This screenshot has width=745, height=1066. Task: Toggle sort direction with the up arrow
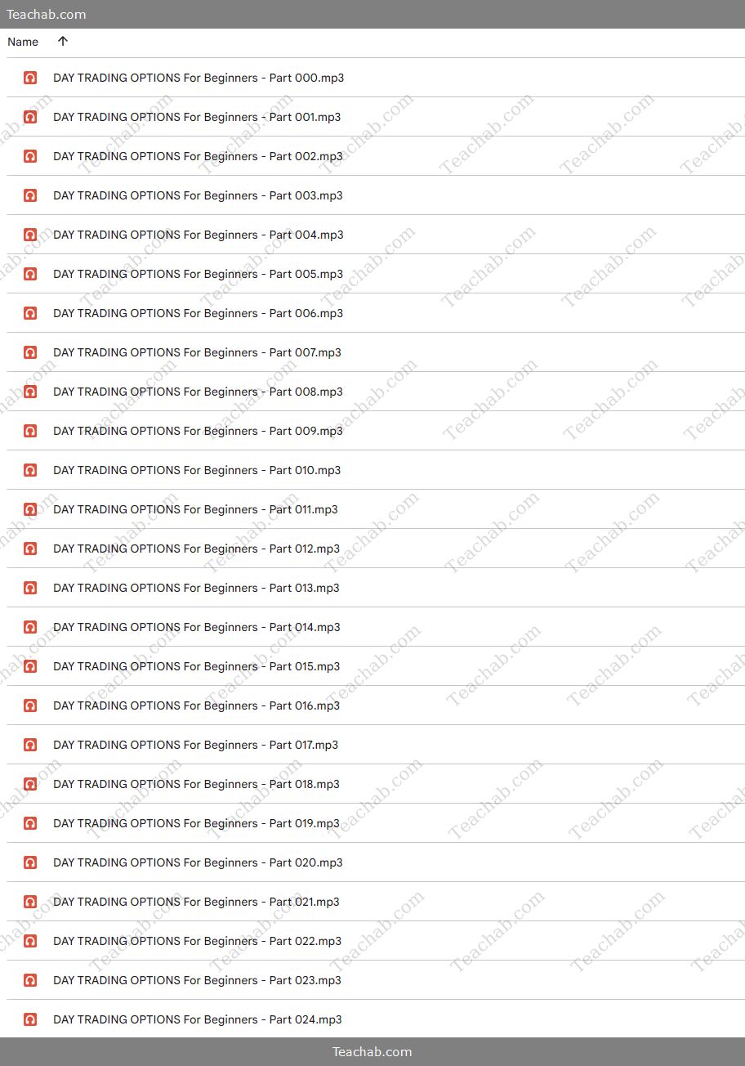tap(63, 42)
